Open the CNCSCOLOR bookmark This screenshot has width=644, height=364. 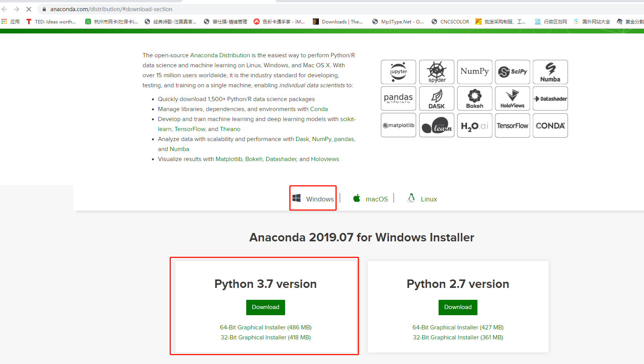[x=450, y=22]
